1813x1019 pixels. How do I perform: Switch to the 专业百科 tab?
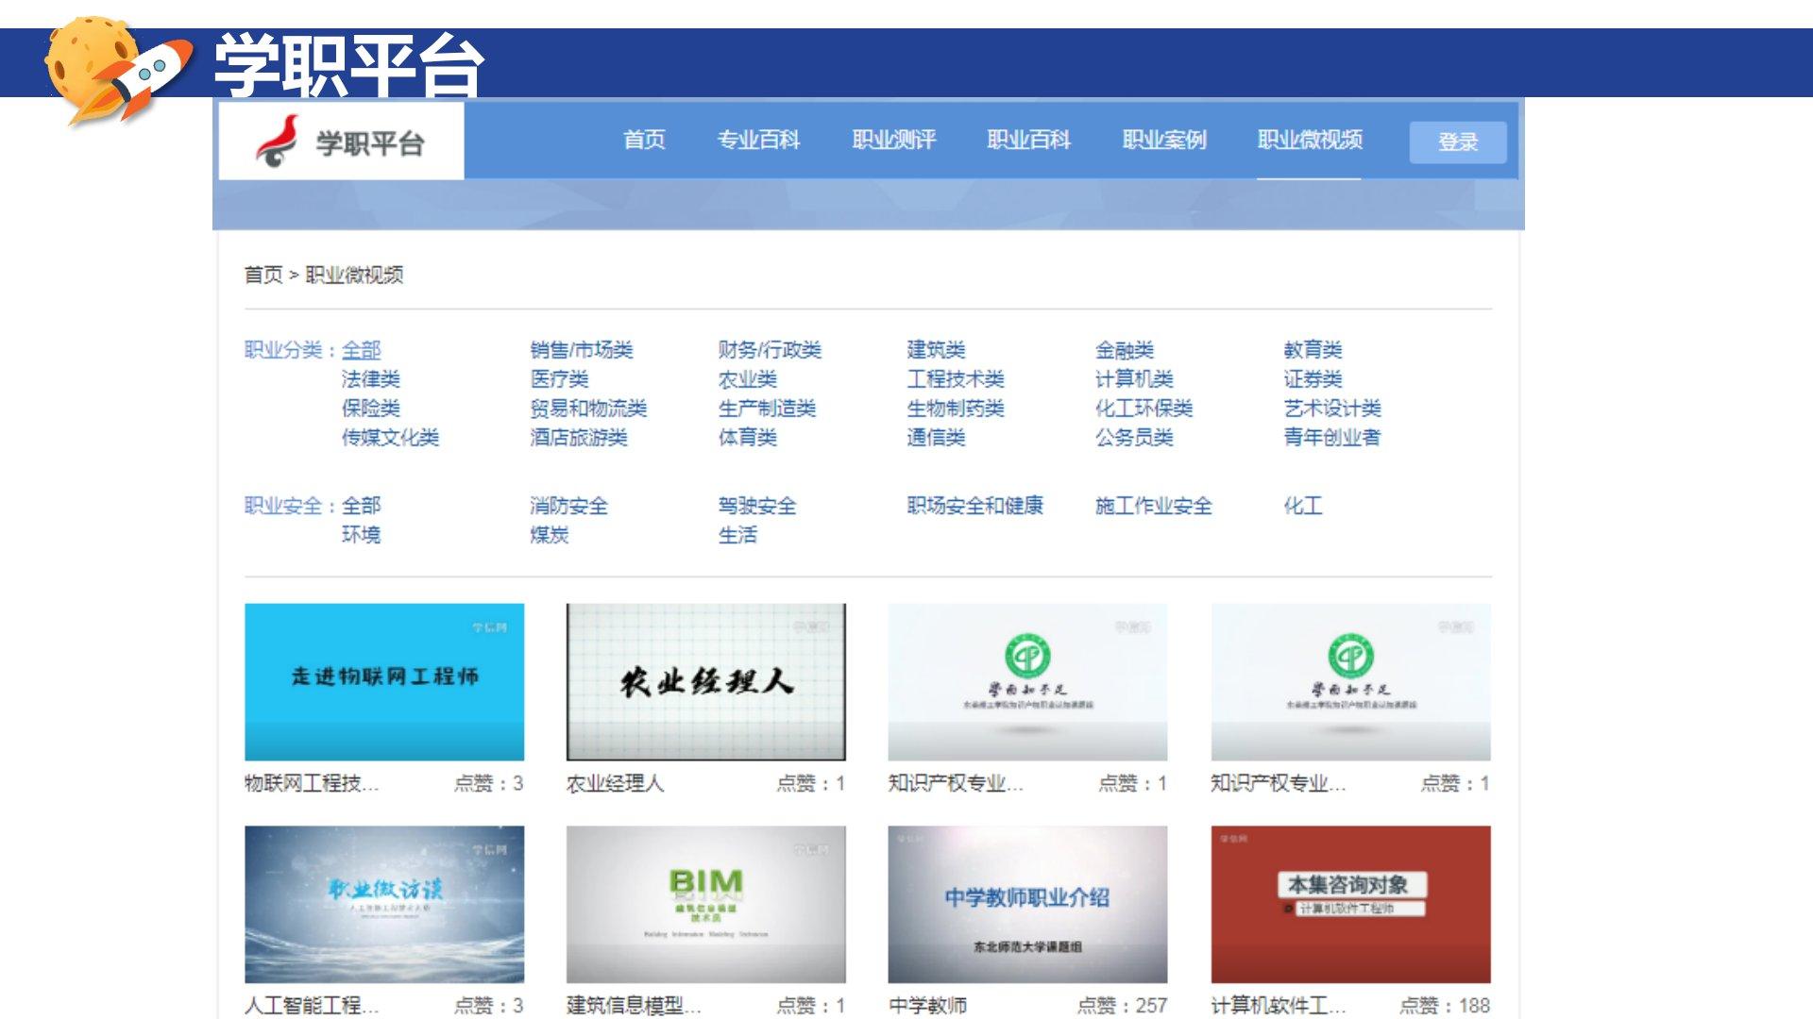pyautogui.click(x=758, y=141)
